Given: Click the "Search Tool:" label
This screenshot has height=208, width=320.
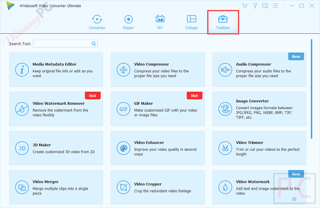Looking at the screenshot, I should [20, 44].
